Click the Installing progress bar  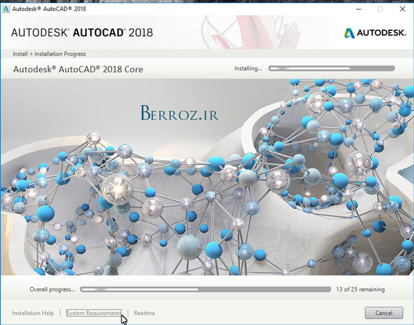[x=332, y=69]
